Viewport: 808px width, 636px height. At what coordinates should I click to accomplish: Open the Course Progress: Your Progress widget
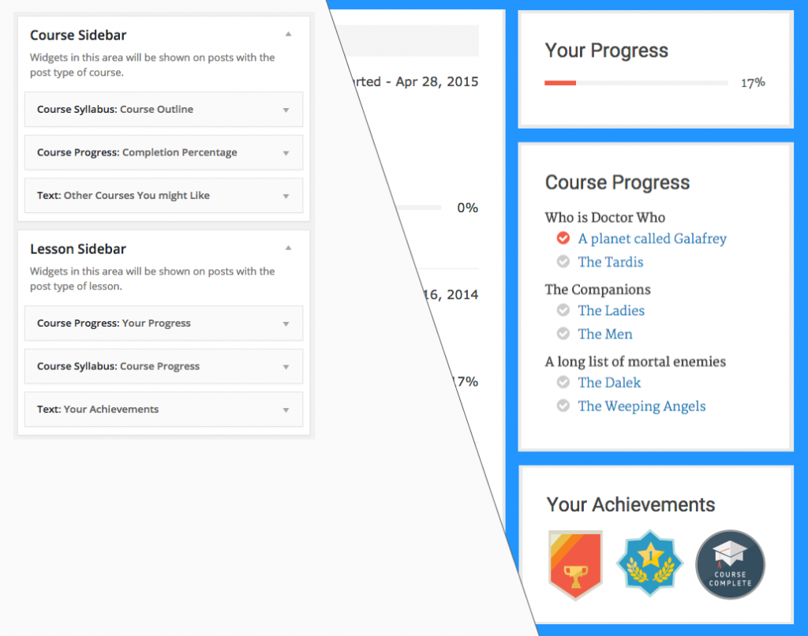tap(286, 324)
